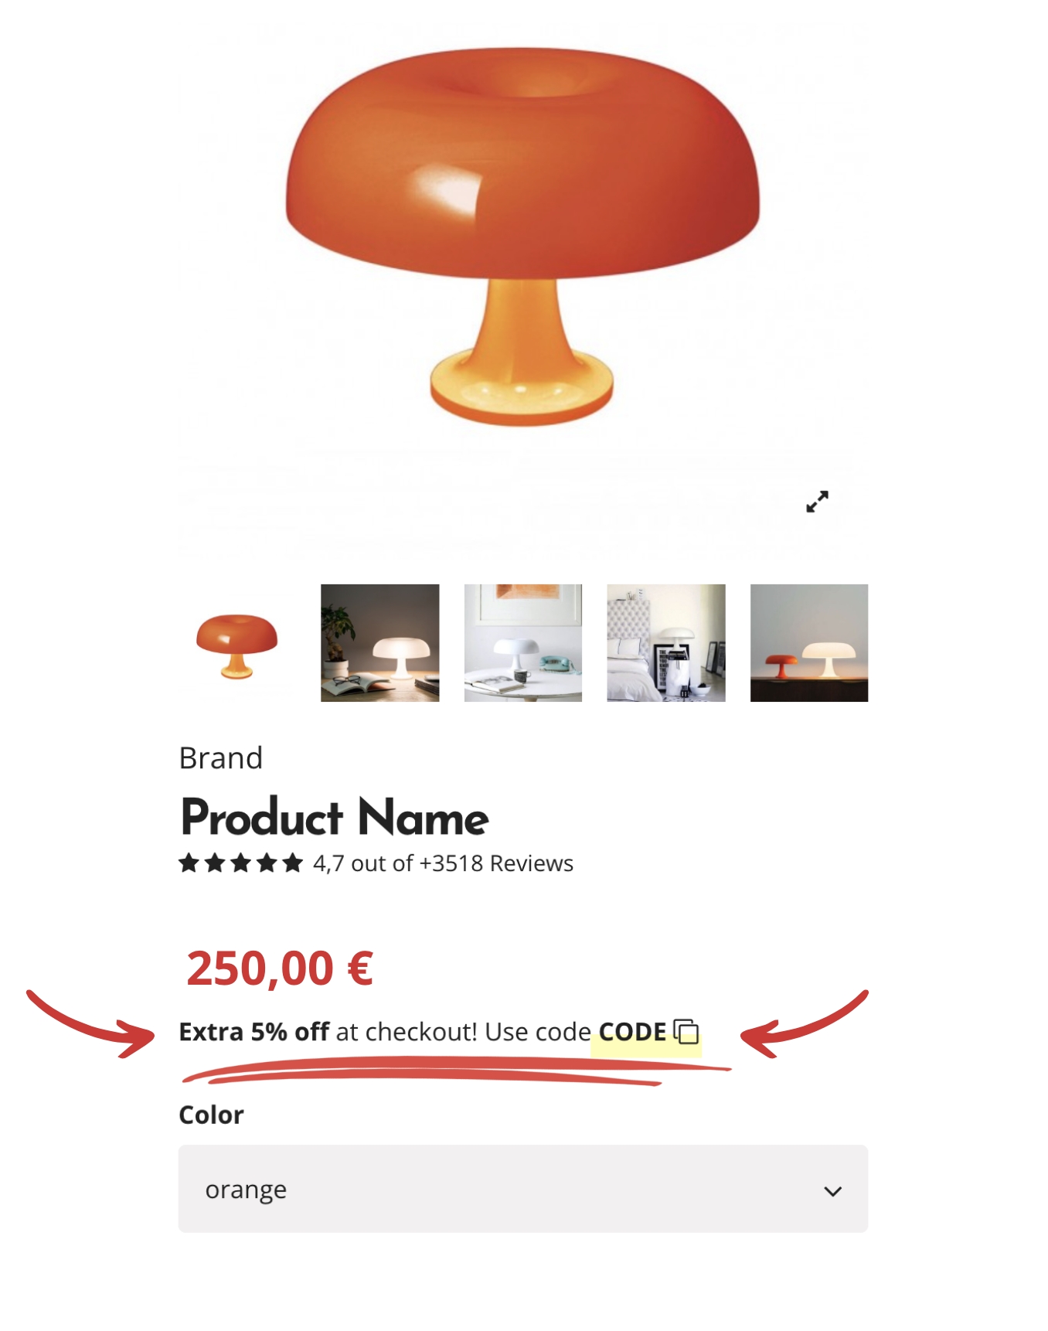Click the 250,00 € price
Screen dimensions: 1048x1331
[280, 968]
